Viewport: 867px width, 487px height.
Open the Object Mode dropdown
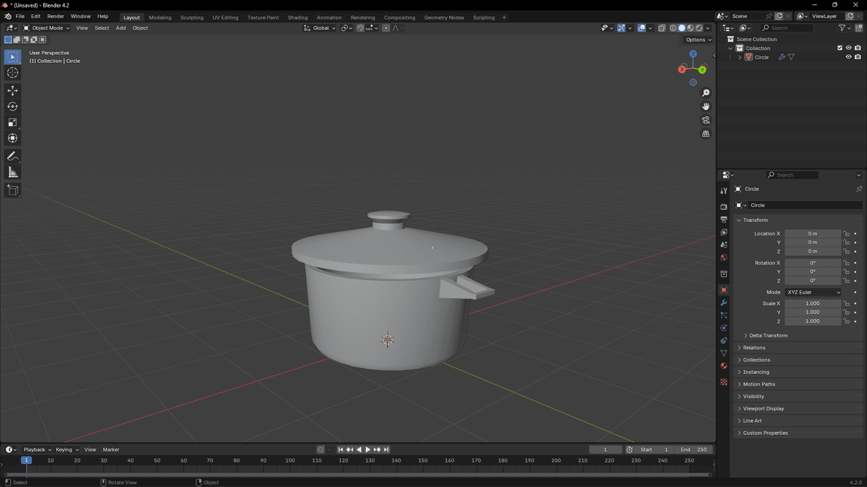pos(46,28)
